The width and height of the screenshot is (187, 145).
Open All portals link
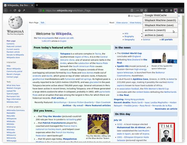[167, 40]
